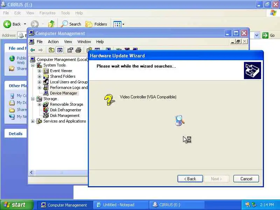Expand the Shared Folders node
The height and width of the screenshot is (210, 280).
39,76
